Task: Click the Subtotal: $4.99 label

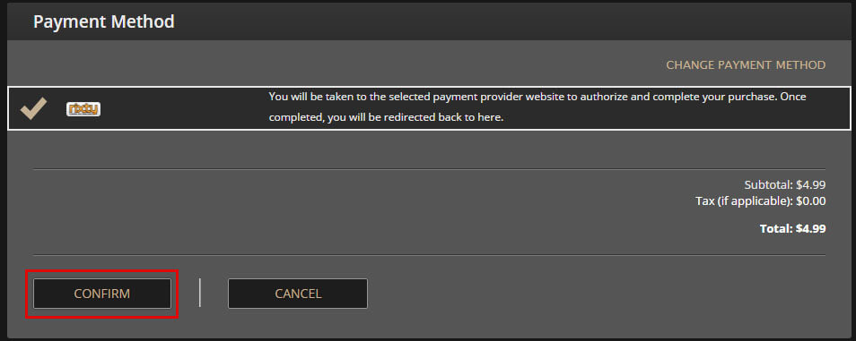Action: (x=785, y=184)
